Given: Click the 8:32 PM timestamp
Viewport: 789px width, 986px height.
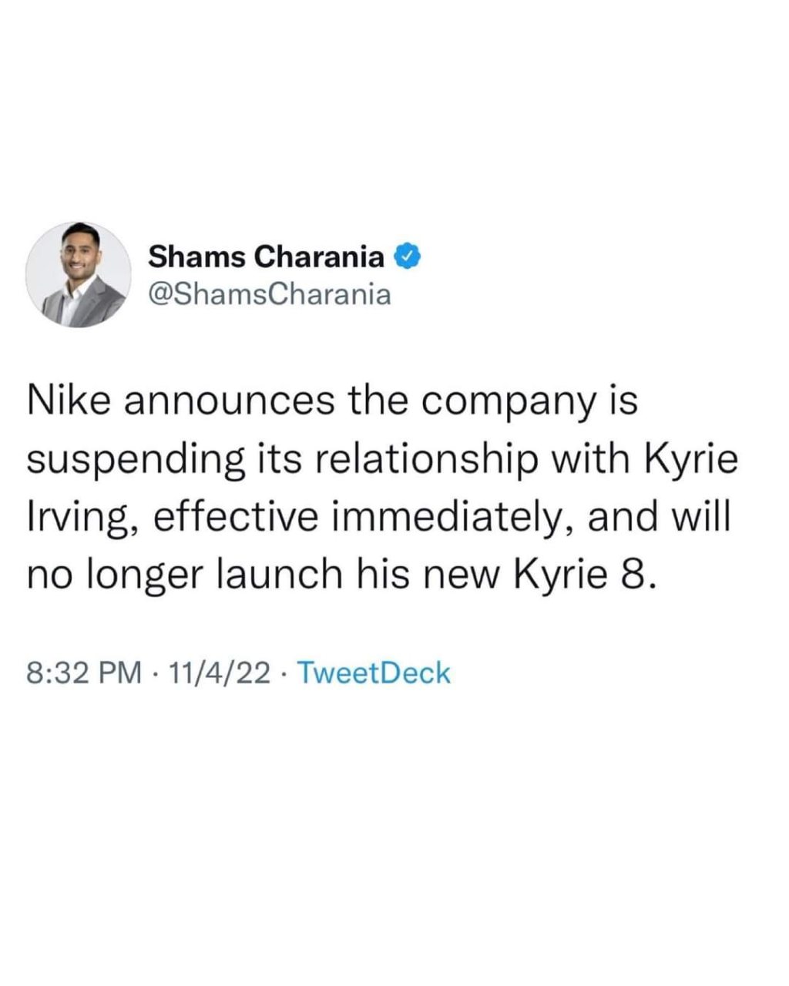Looking at the screenshot, I should 84,672.
